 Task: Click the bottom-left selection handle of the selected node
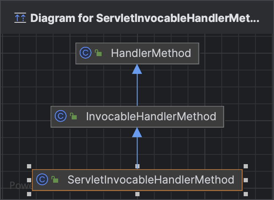coord(29,194)
